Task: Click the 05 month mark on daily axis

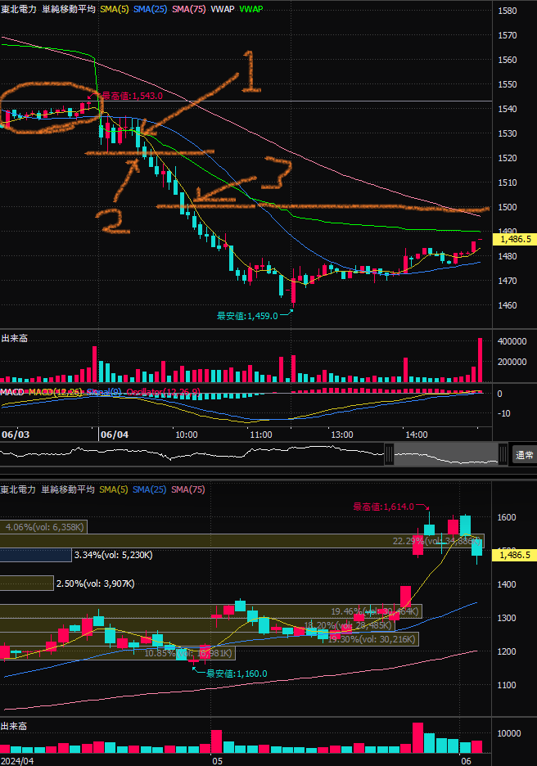Action: coord(217,761)
